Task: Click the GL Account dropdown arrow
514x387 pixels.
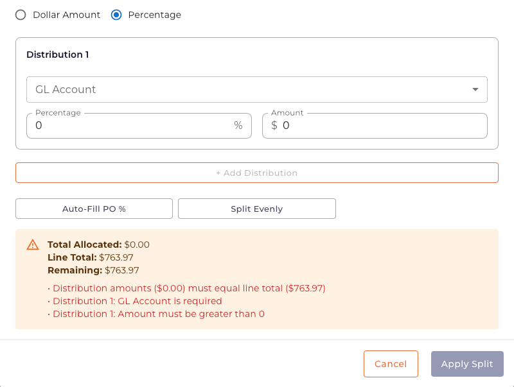Action: pyautogui.click(x=475, y=90)
